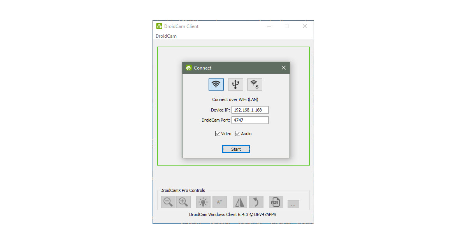The image size is (467, 244).
Task: Open more options with the ellipsis button
Action: [x=293, y=204]
